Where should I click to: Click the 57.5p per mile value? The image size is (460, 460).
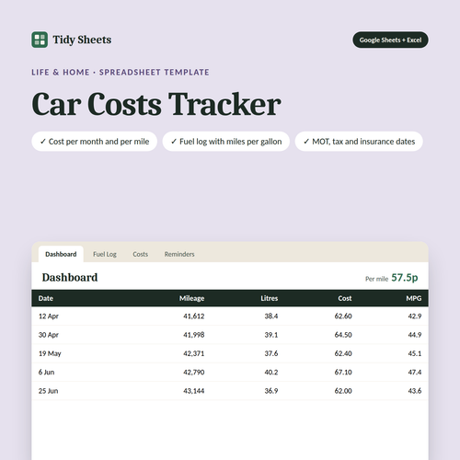click(x=405, y=278)
